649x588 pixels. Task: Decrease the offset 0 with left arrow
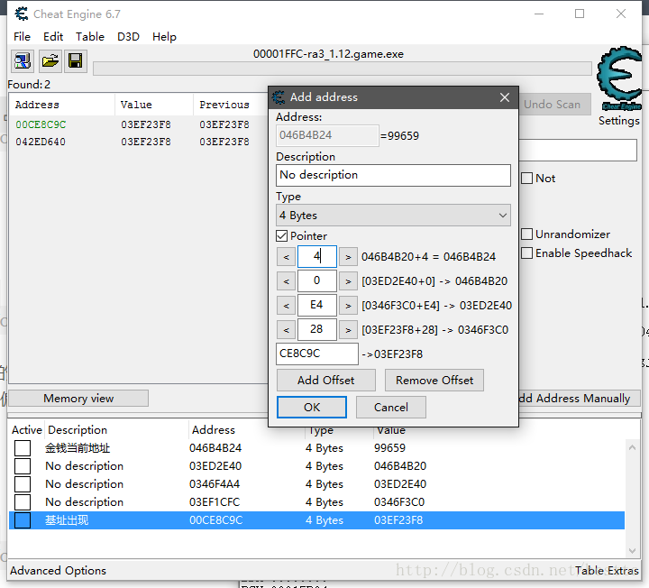[x=286, y=281]
